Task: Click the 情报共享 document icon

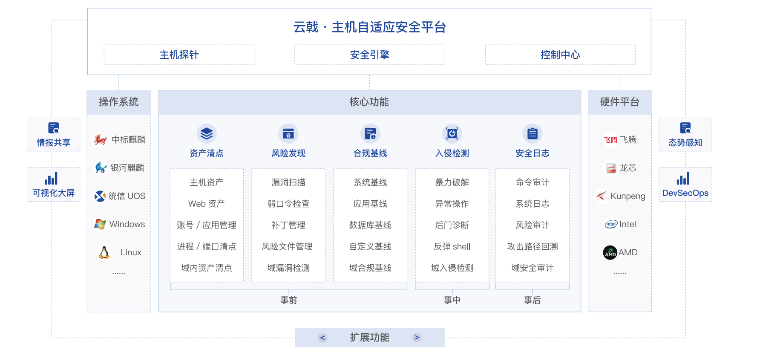Action: pos(54,128)
